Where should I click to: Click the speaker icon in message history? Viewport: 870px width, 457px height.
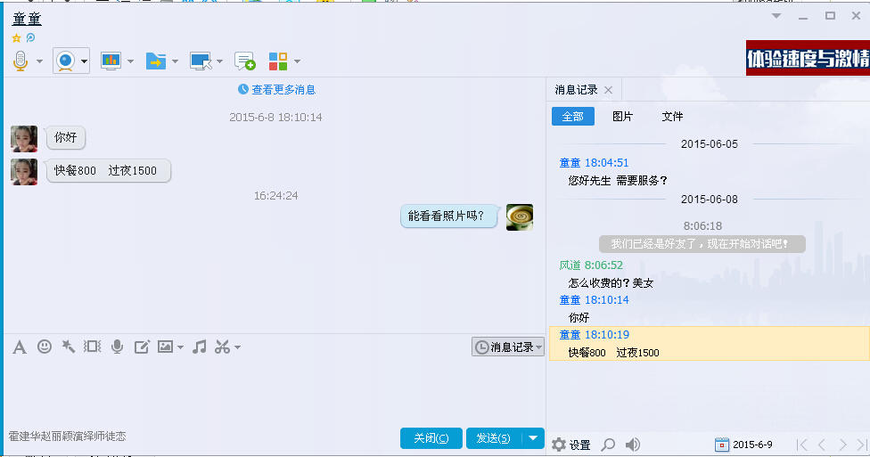(633, 445)
